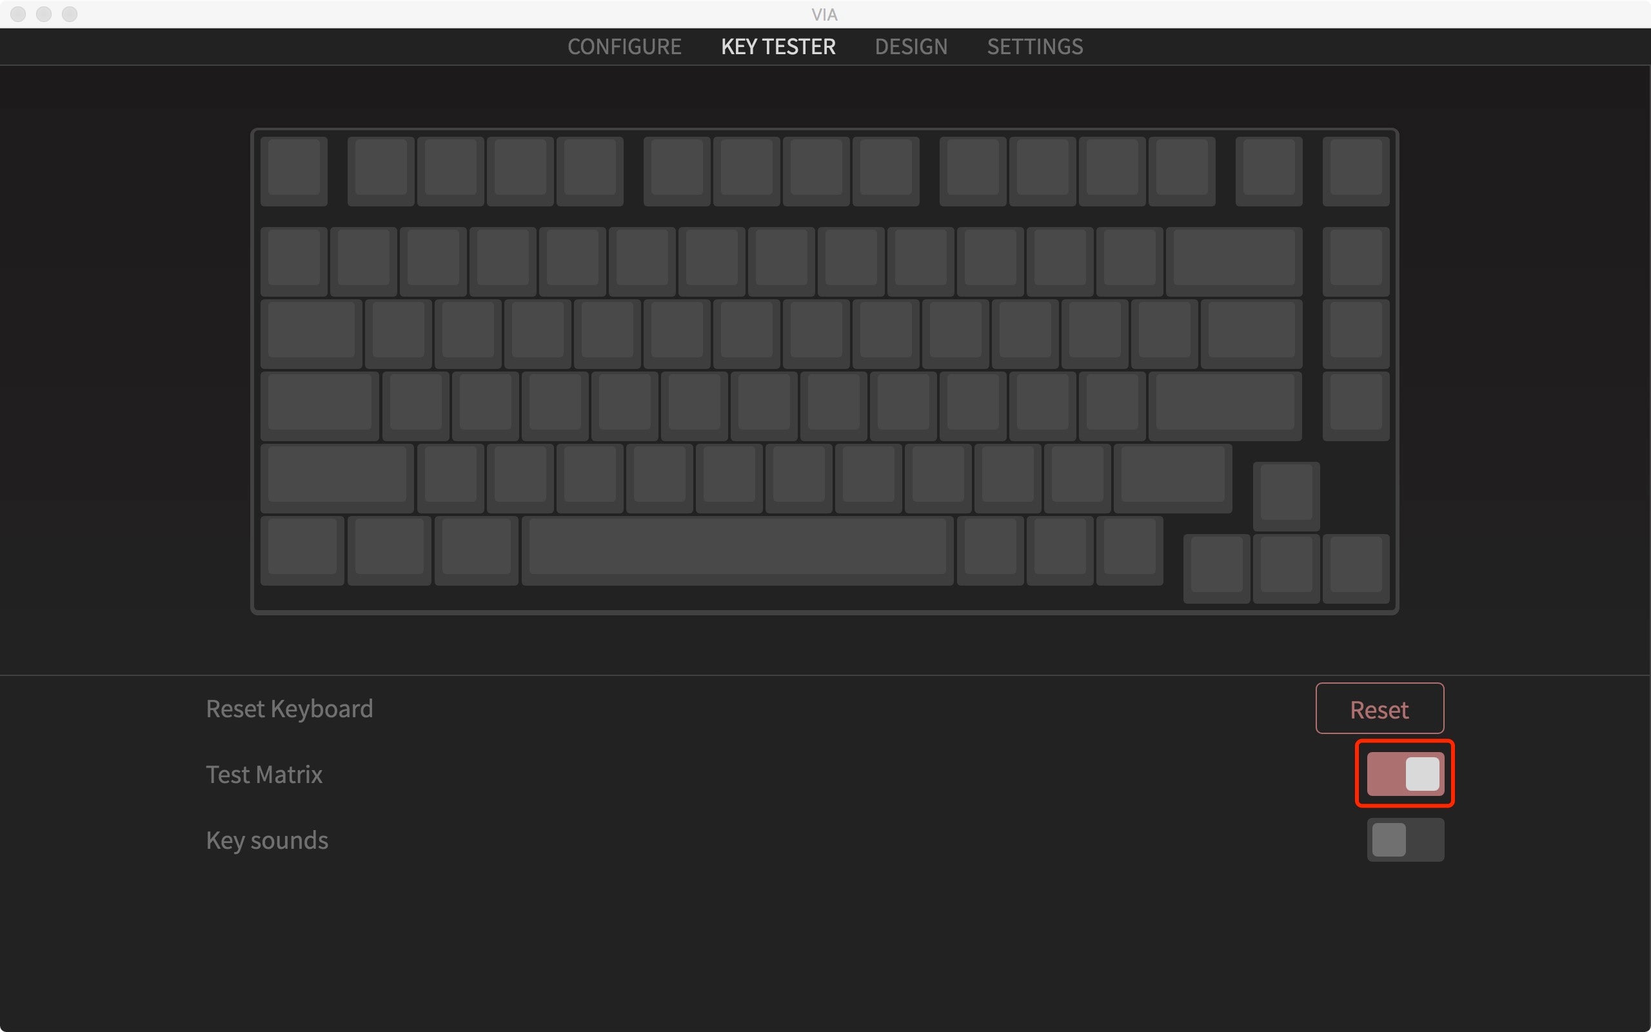
Task: Click the KEY TESTER tab
Action: tap(777, 46)
